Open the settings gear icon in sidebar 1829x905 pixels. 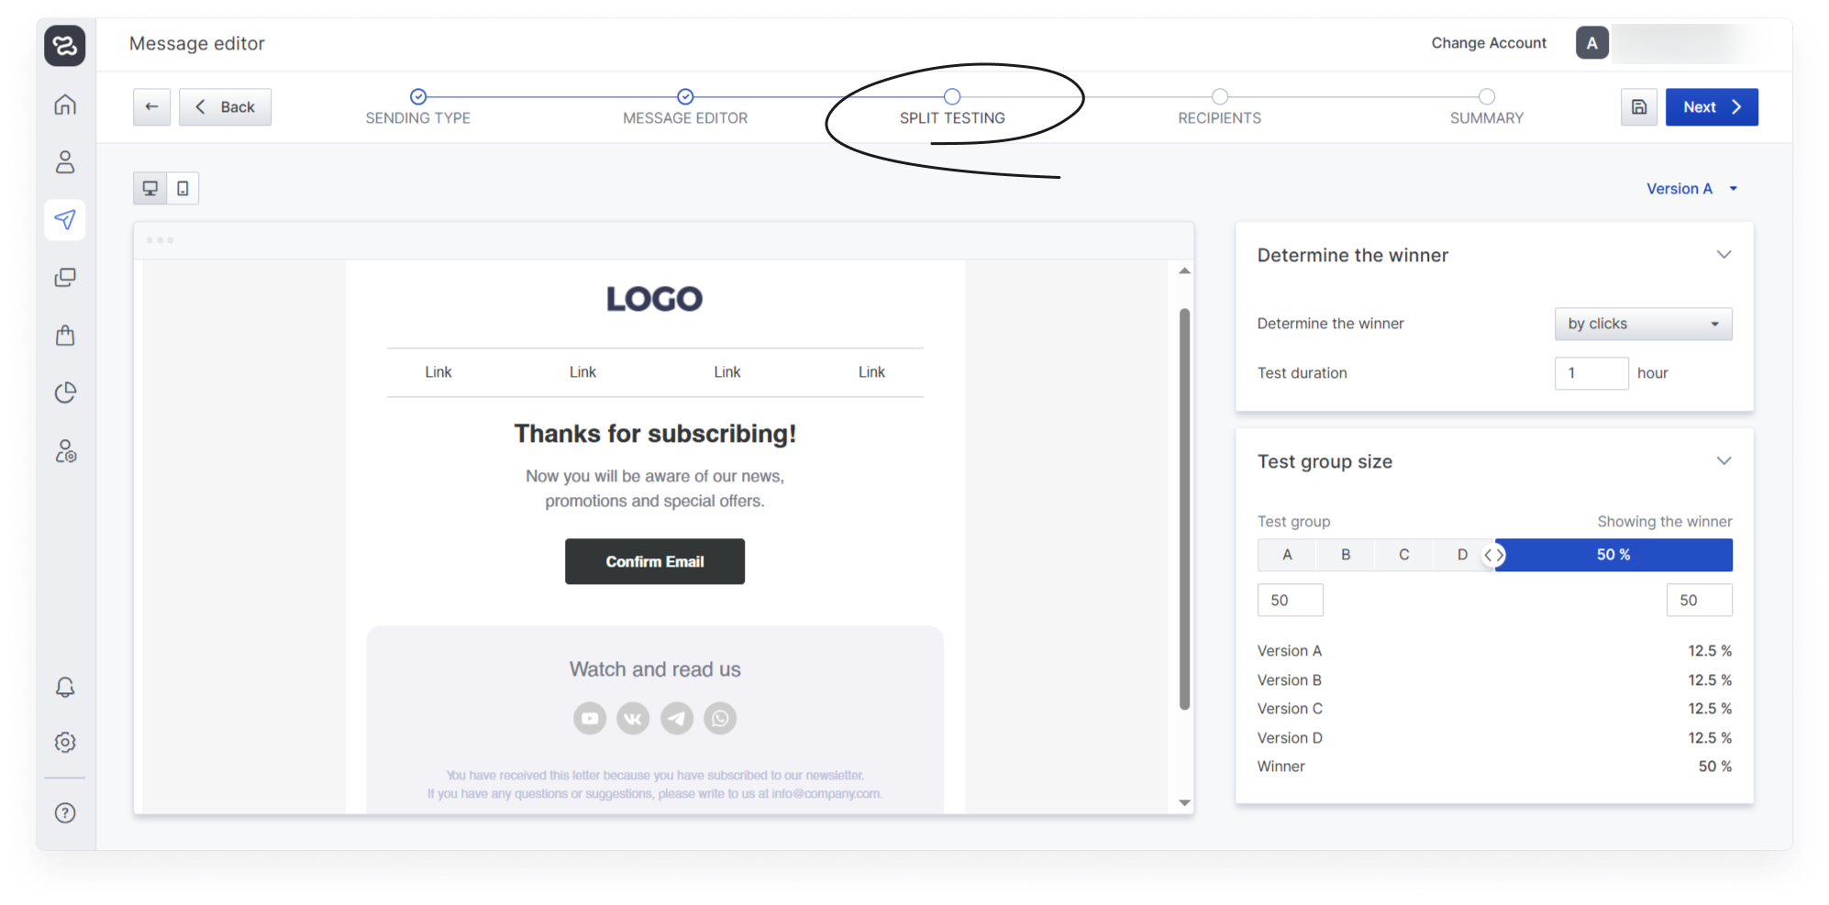pos(65,742)
